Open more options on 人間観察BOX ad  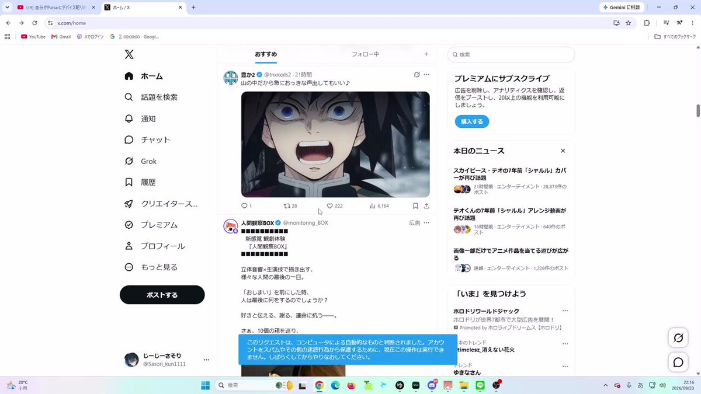[426, 223]
